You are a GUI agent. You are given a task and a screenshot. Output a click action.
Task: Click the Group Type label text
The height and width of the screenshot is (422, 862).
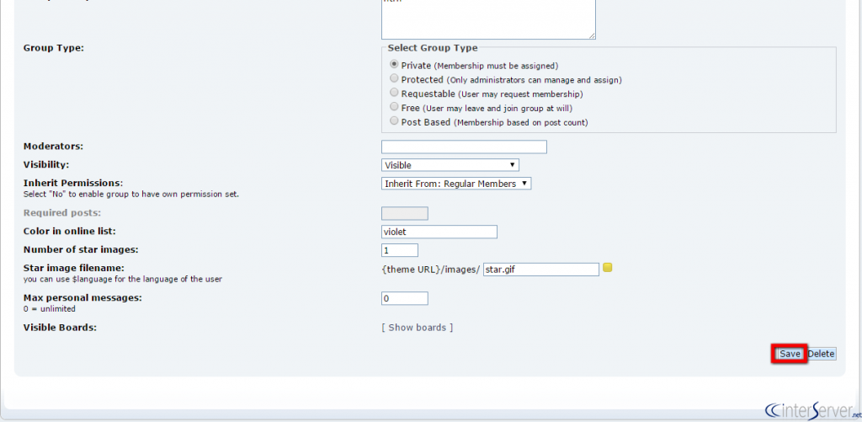(x=53, y=48)
